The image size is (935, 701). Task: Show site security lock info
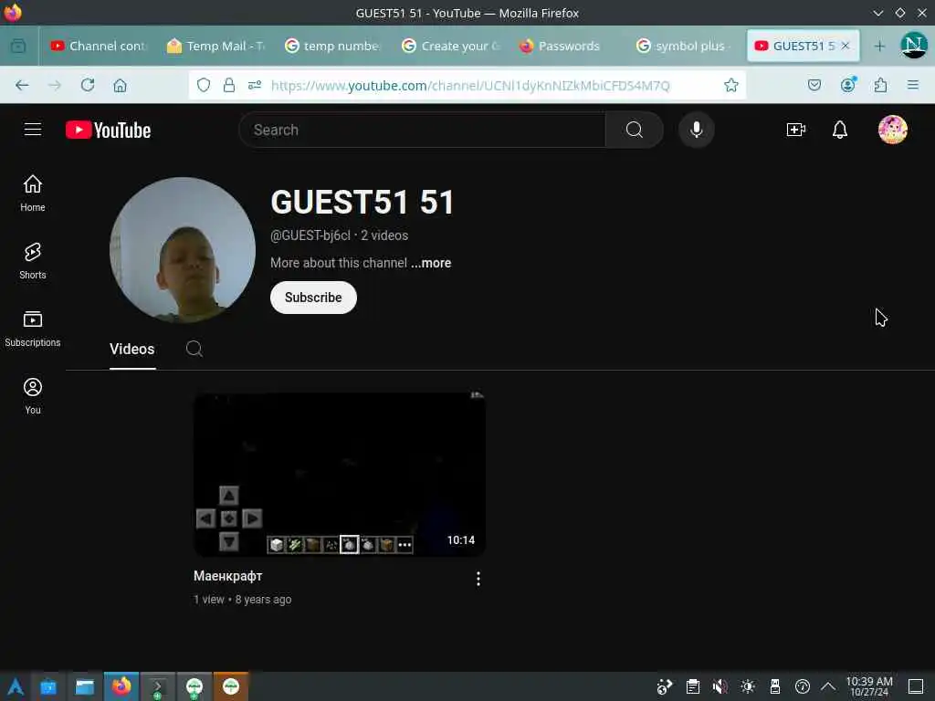pos(229,85)
